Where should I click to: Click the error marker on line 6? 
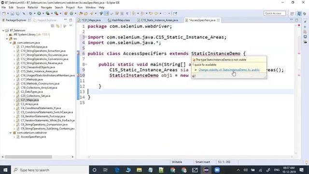coord(78,53)
